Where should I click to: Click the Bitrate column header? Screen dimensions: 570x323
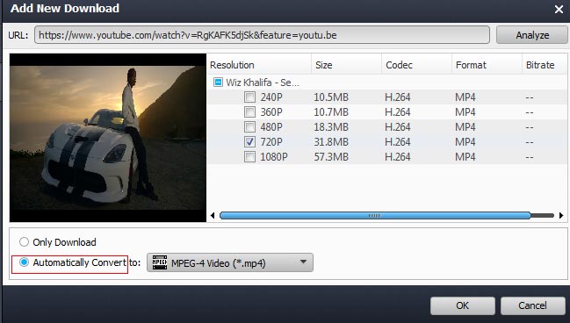545,65
